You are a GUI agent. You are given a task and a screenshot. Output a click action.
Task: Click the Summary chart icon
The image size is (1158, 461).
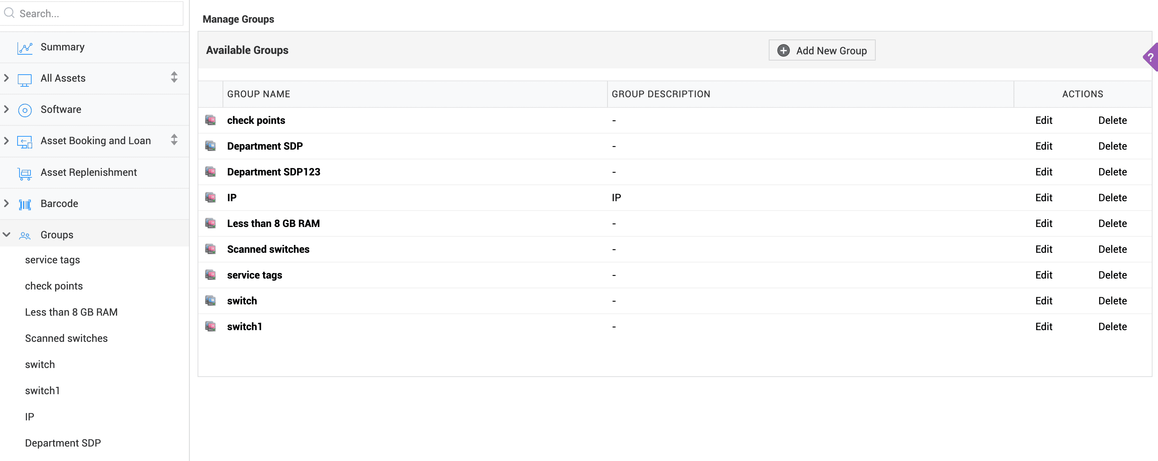point(25,48)
